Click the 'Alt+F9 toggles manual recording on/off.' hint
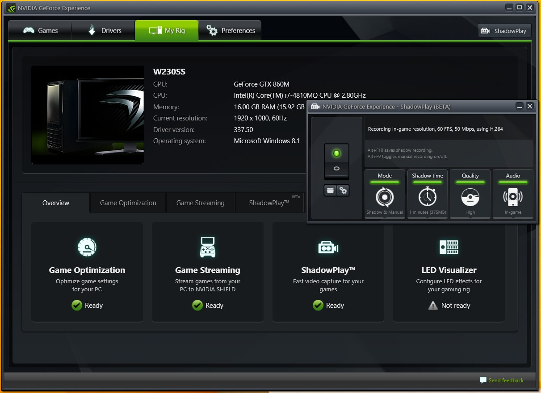Viewport: 541px width, 393px height. tap(407, 157)
